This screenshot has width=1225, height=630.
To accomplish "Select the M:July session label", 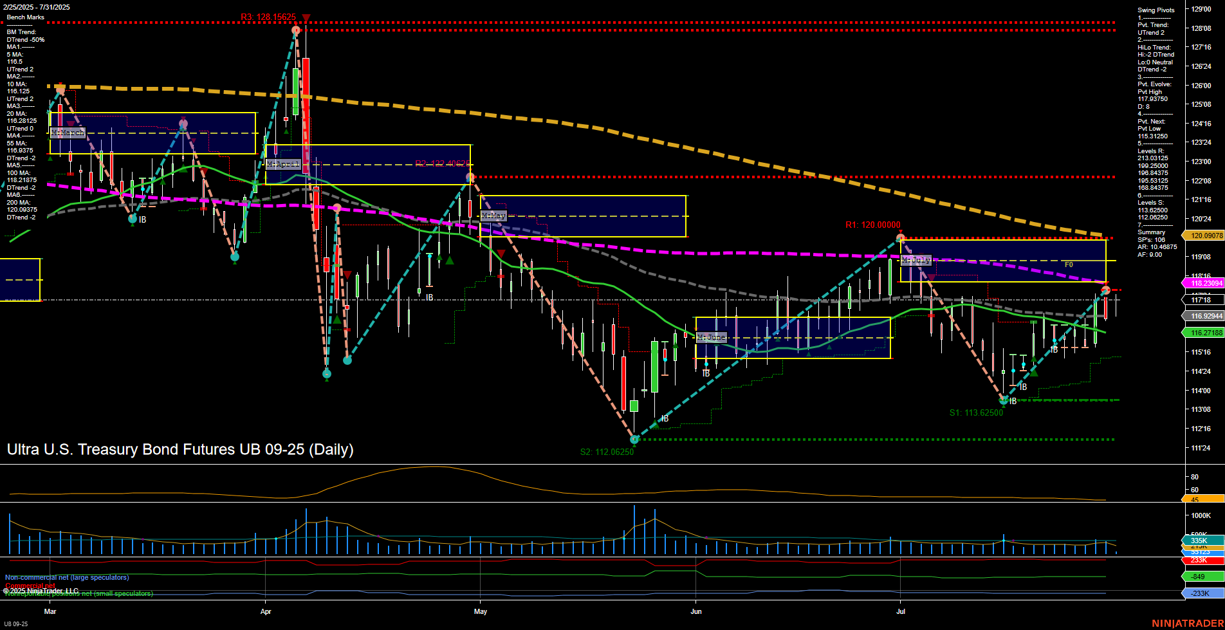I will tap(916, 261).
